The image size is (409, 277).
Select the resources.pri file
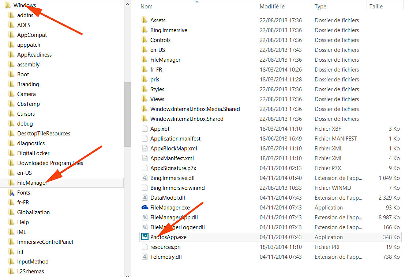[165, 247]
